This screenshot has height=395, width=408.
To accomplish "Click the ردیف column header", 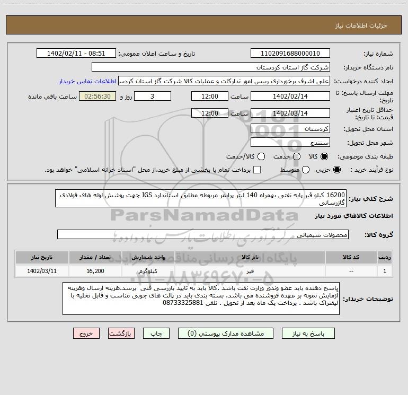I will [385, 257].
